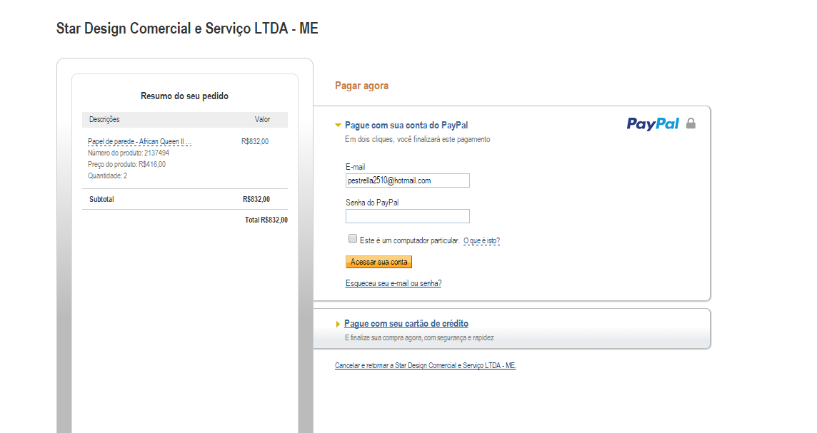The image size is (817, 433).
Task: Expand the credit card payment arrow
Action: (x=339, y=325)
